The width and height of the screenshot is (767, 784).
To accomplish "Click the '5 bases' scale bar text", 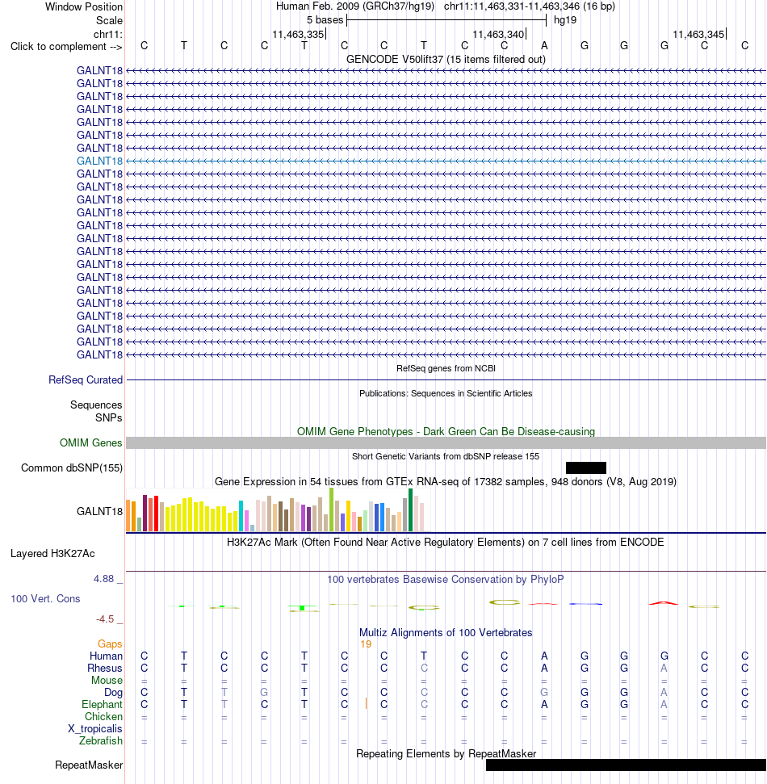I will pyautogui.click(x=325, y=20).
